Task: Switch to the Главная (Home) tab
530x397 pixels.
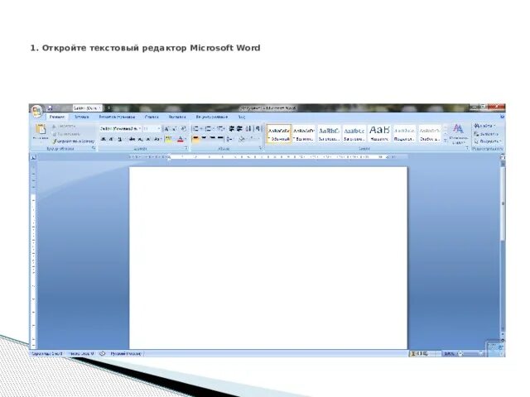Action: coord(57,117)
